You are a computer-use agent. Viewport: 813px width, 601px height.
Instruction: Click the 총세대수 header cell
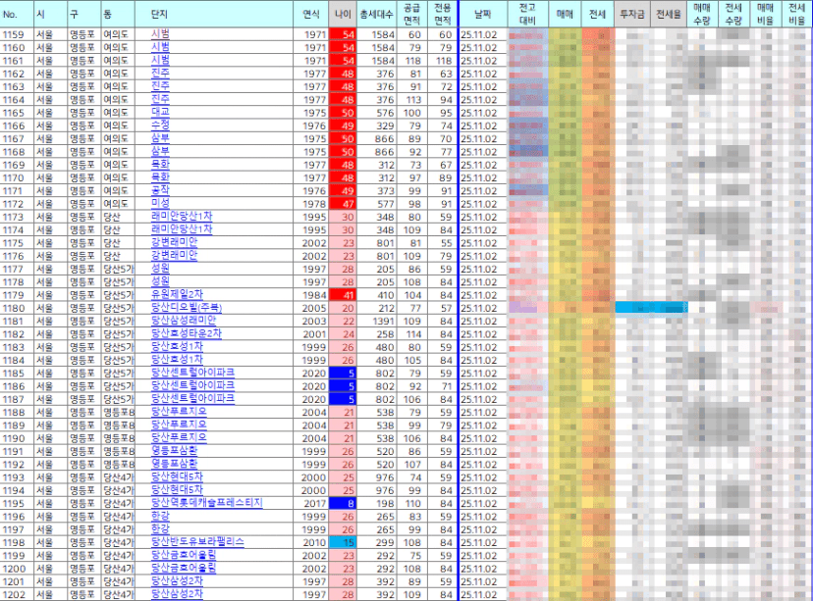pyautogui.click(x=377, y=14)
